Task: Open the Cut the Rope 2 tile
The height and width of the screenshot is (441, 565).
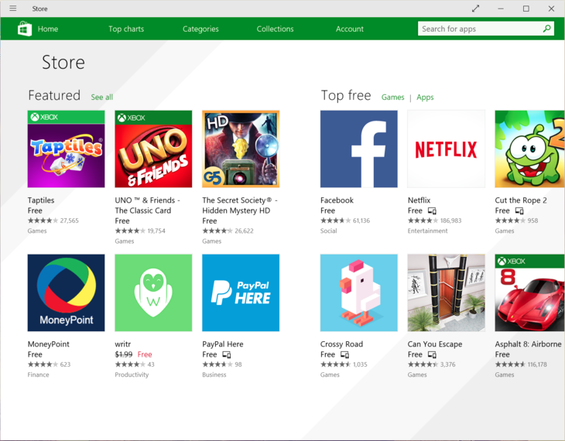Action: (529, 149)
